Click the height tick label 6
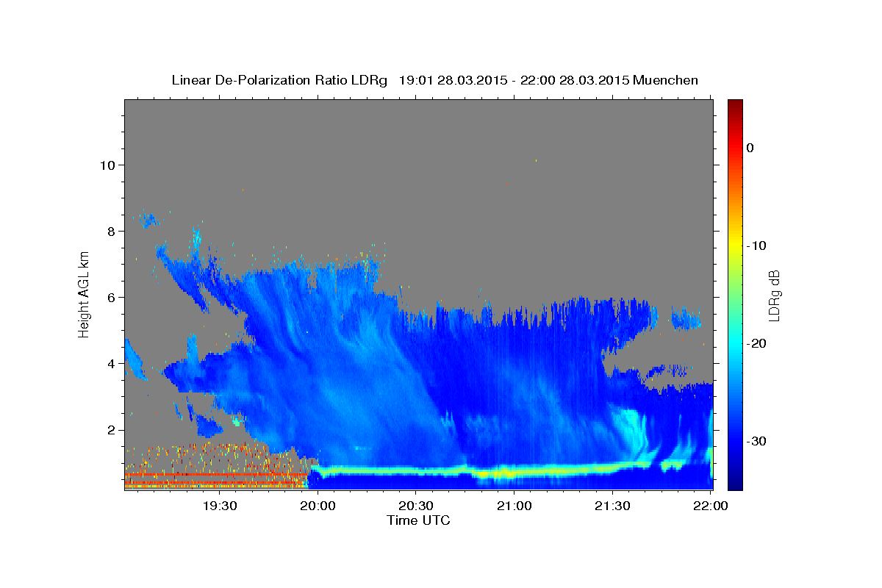The width and height of the screenshot is (882, 588). click(112, 298)
